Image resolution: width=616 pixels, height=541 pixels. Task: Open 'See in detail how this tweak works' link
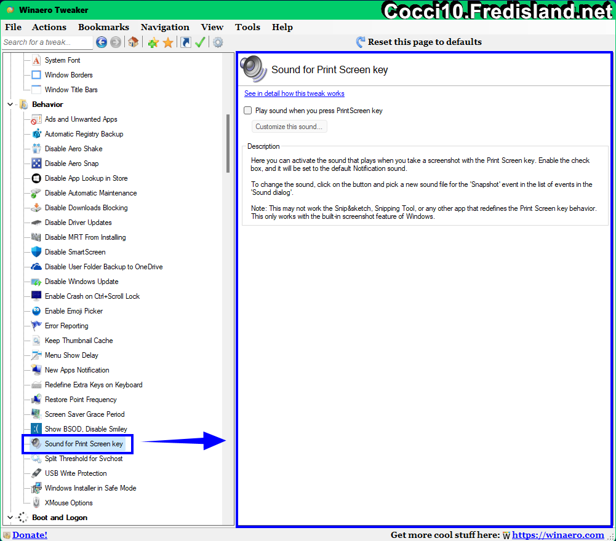(x=294, y=93)
